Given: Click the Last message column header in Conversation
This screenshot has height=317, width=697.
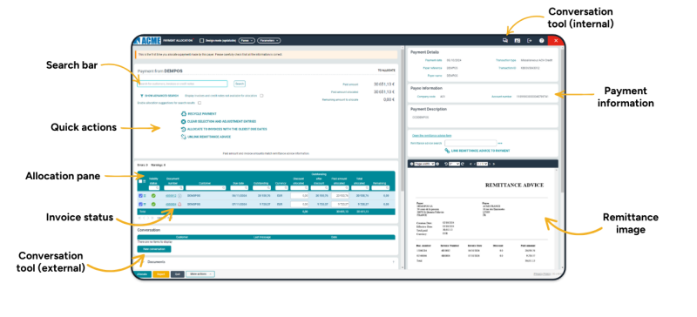Looking at the screenshot, I should coord(262,237).
